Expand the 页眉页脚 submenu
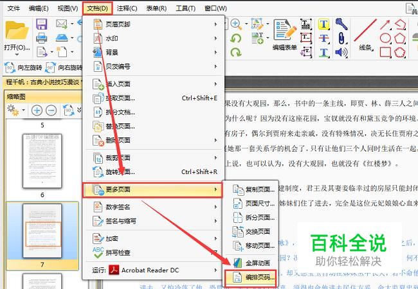The height and width of the screenshot is (289, 418). pyautogui.click(x=154, y=24)
